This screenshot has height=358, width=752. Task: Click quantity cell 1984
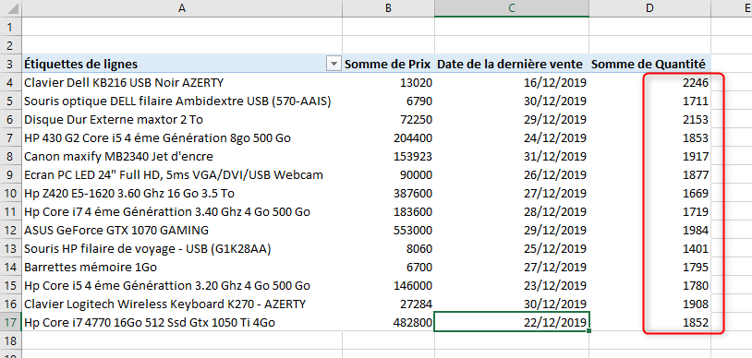[x=649, y=230]
